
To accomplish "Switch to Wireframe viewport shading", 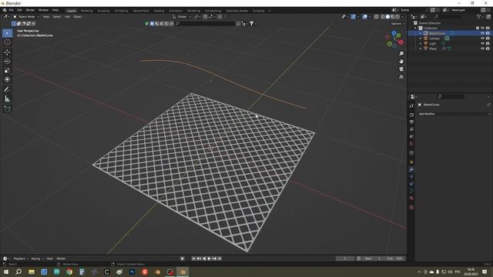I will (x=383, y=17).
